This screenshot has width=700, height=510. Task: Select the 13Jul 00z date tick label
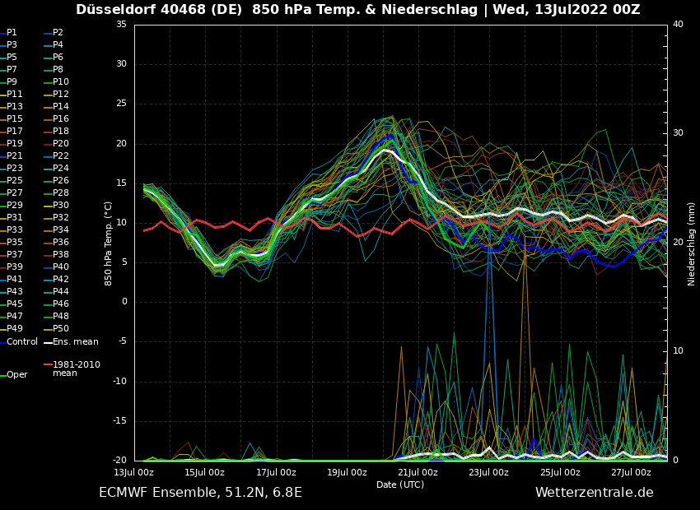pyautogui.click(x=134, y=472)
